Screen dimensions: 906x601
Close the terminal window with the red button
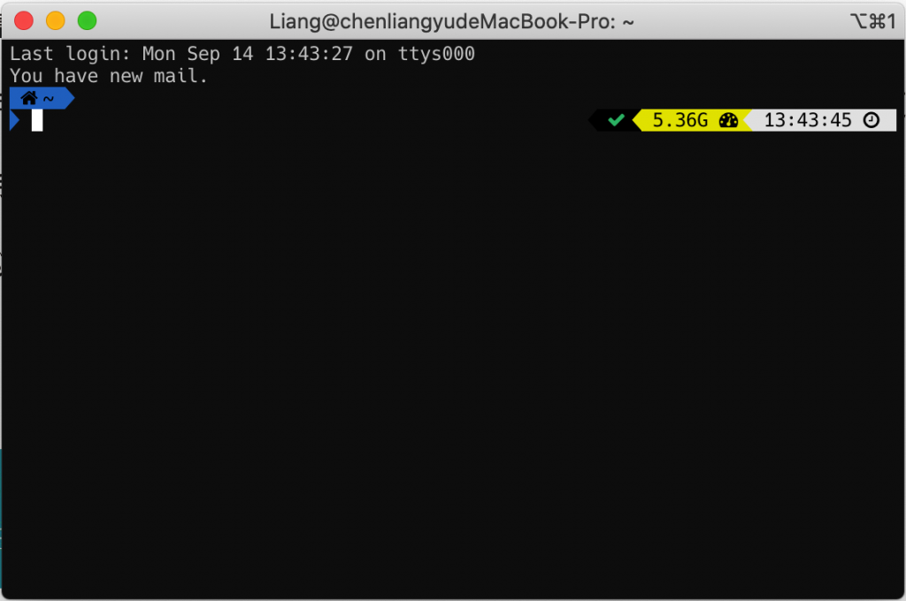click(x=24, y=21)
